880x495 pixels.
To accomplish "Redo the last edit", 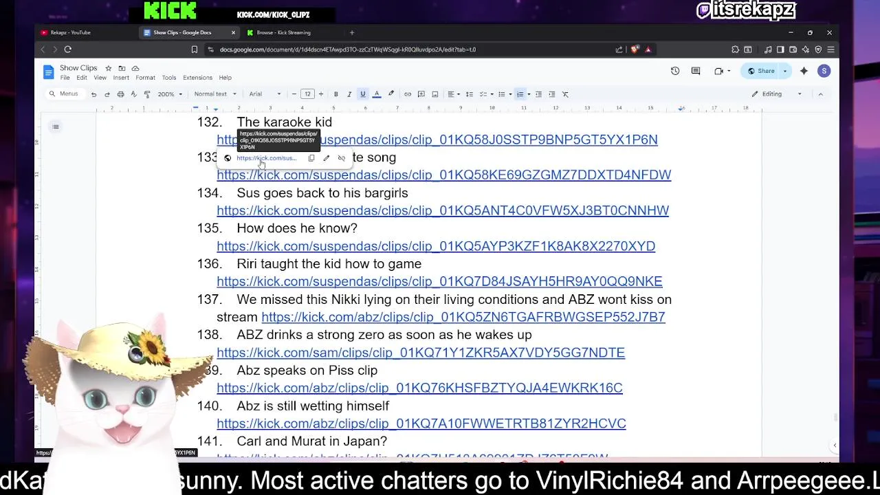I will click(107, 94).
